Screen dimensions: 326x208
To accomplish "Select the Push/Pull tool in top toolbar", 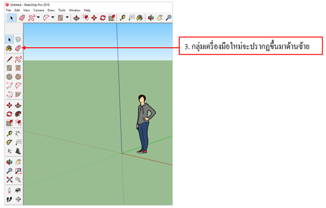I will click(76, 18).
